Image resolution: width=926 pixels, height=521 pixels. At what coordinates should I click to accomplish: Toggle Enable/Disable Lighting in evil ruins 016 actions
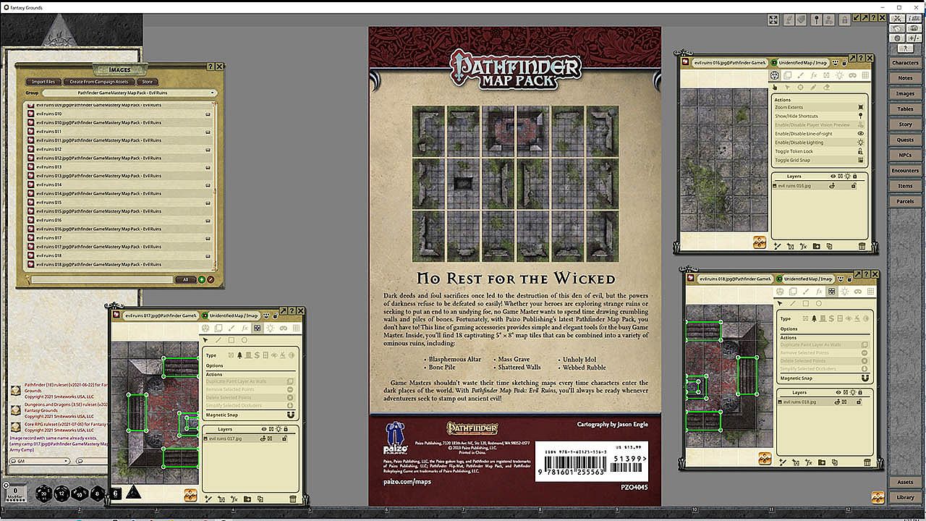(x=820, y=143)
